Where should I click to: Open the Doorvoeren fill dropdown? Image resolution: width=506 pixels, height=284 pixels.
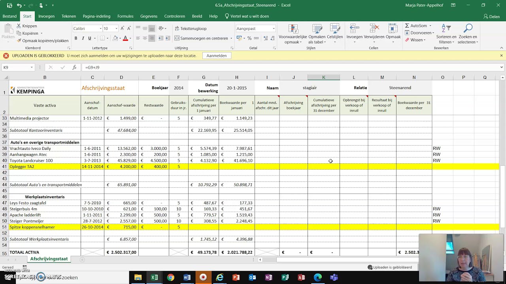tap(419, 33)
